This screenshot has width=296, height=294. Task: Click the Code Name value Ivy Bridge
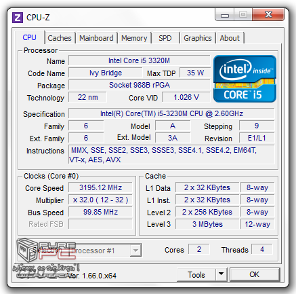(x=106, y=73)
